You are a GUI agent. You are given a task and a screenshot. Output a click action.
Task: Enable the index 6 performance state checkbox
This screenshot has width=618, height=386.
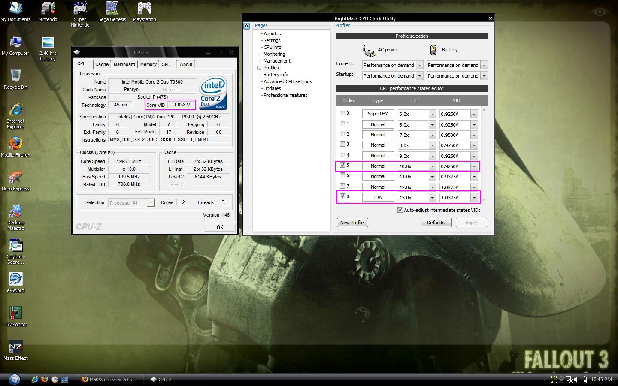[x=342, y=175]
